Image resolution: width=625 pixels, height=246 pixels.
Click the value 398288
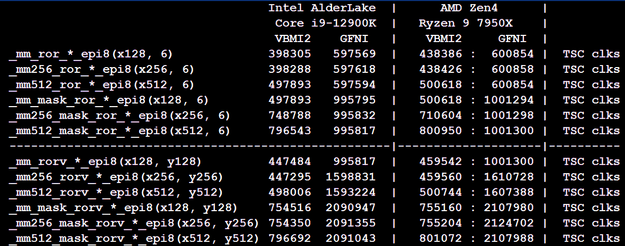[x=290, y=69]
